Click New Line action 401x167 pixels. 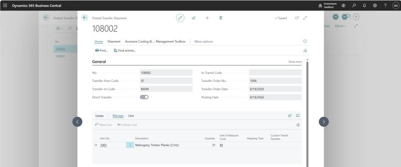coord(103,125)
